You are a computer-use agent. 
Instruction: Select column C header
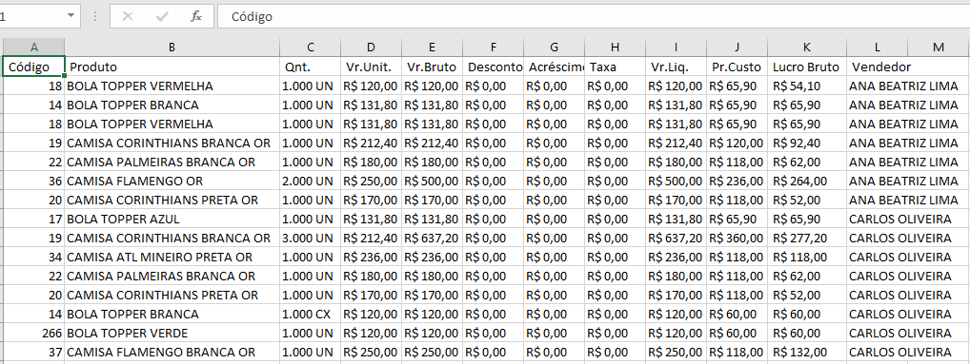tap(310, 47)
